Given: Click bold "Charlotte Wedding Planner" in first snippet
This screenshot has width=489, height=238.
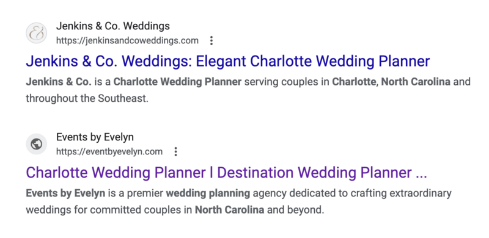Looking at the screenshot, I should click(x=177, y=82).
